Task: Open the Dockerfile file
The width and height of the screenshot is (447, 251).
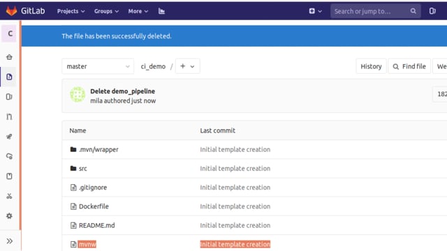Action: pos(94,206)
